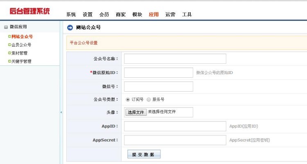
Task: Collapse the 微信应用 sidebar section
Action: pyautogui.click(x=6, y=27)
